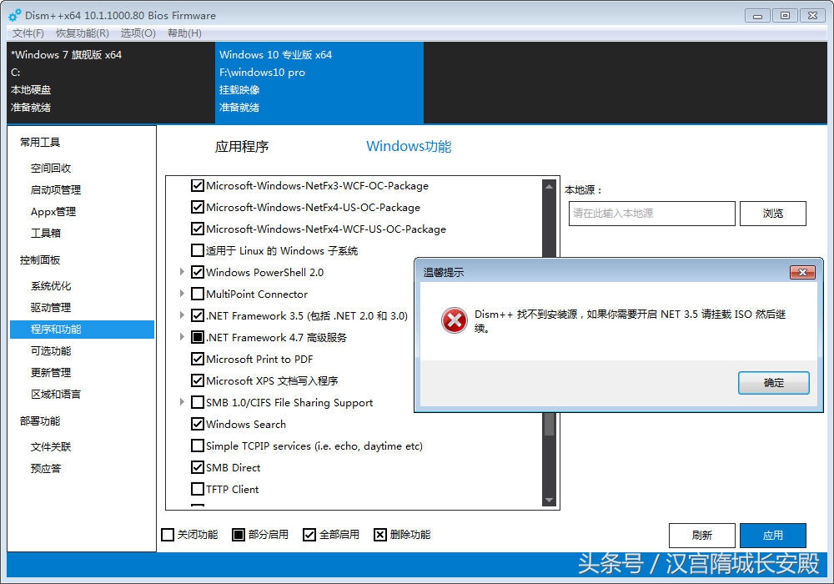Uncheck Windows Search feature
This screenshot has height=584, width=834.
click(x=198, y=424)
